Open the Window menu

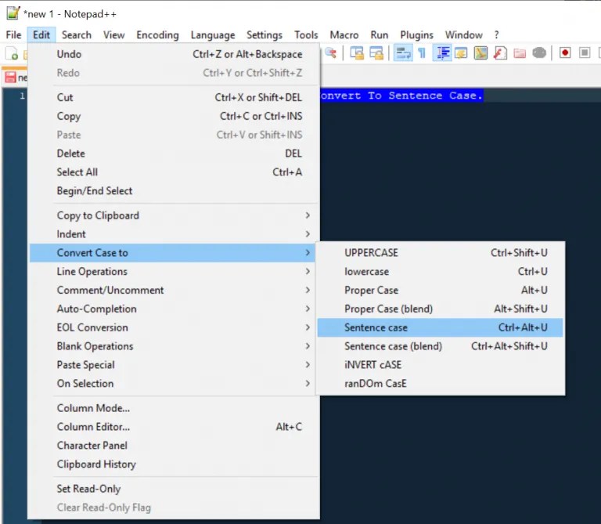pos(464,35)
